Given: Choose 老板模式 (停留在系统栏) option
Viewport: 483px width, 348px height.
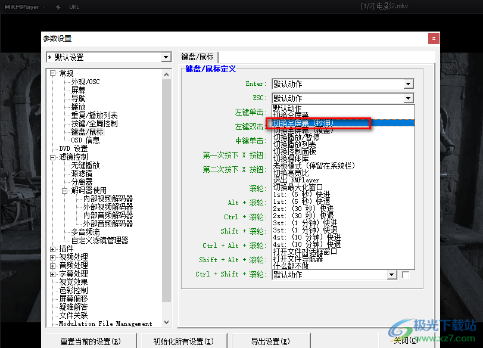Looking at the screenshot, I should click(343, 166).
